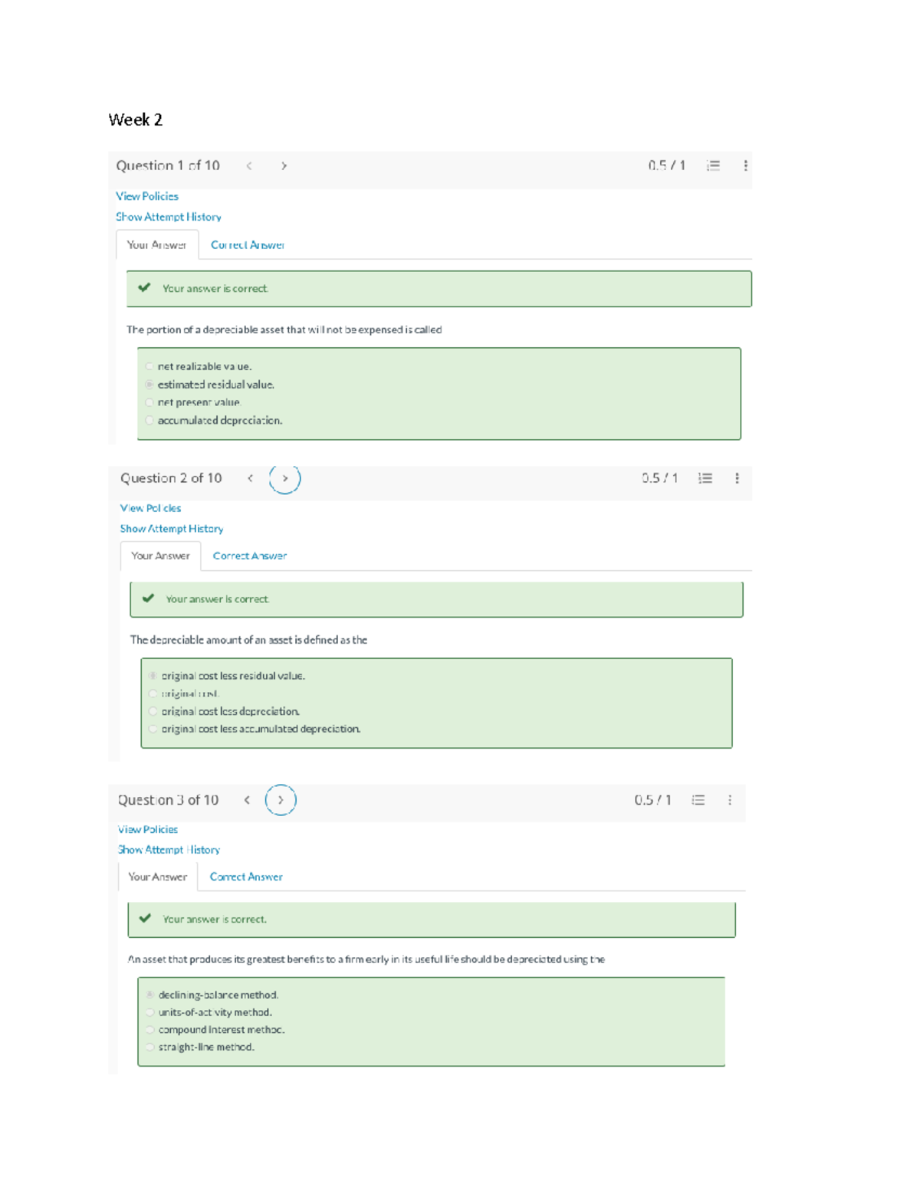This screenshot has width=920, height=1190.
Task: Open question list icon for Question 3
Action: pos(698,800)
